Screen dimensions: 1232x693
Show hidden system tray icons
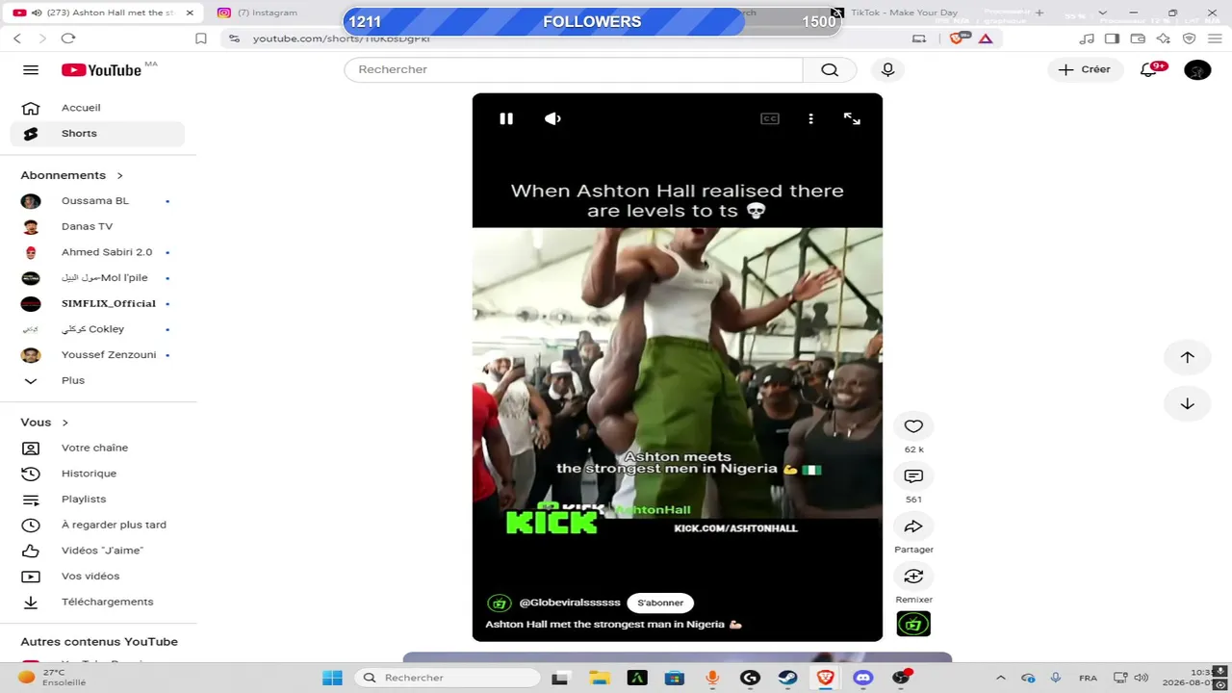pos(1001,678)
